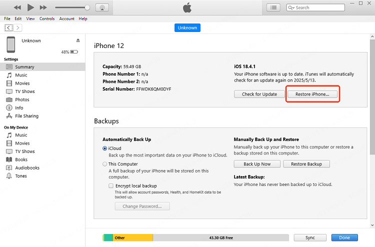Open the Controls menu
375x247 pixels.
tap(47, 18)
